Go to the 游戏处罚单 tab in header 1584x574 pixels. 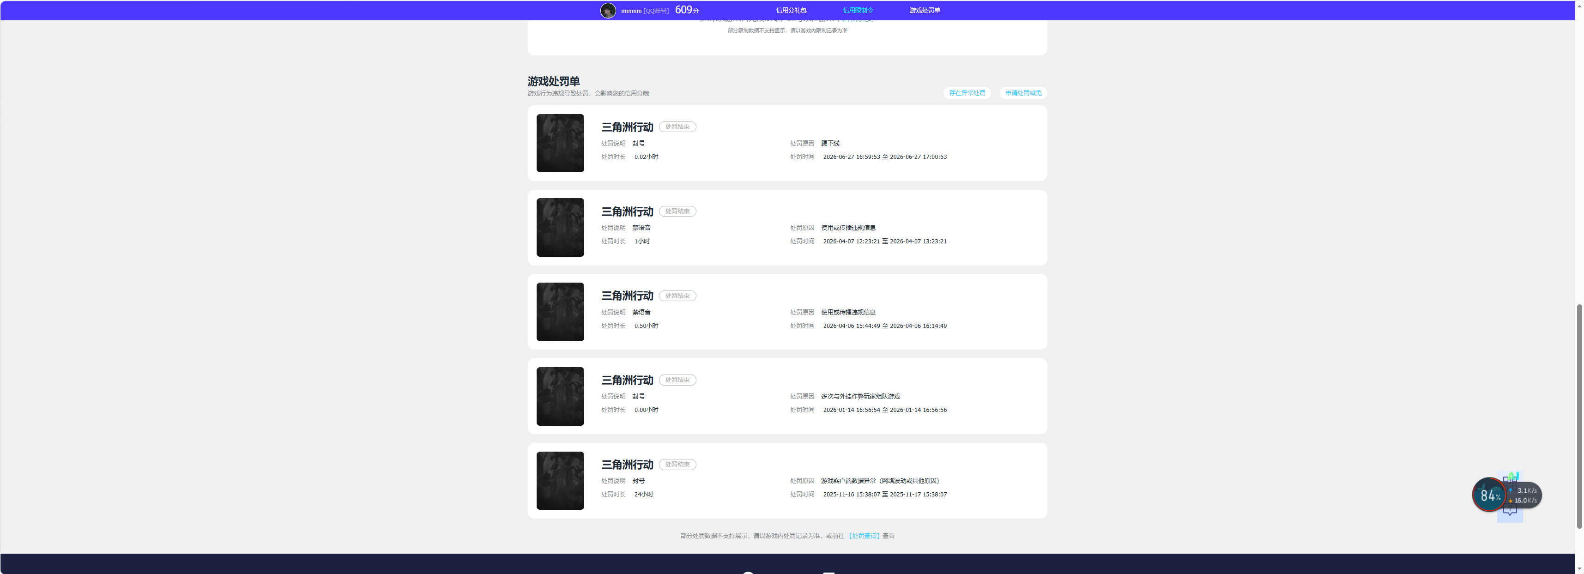pos(925,11)
